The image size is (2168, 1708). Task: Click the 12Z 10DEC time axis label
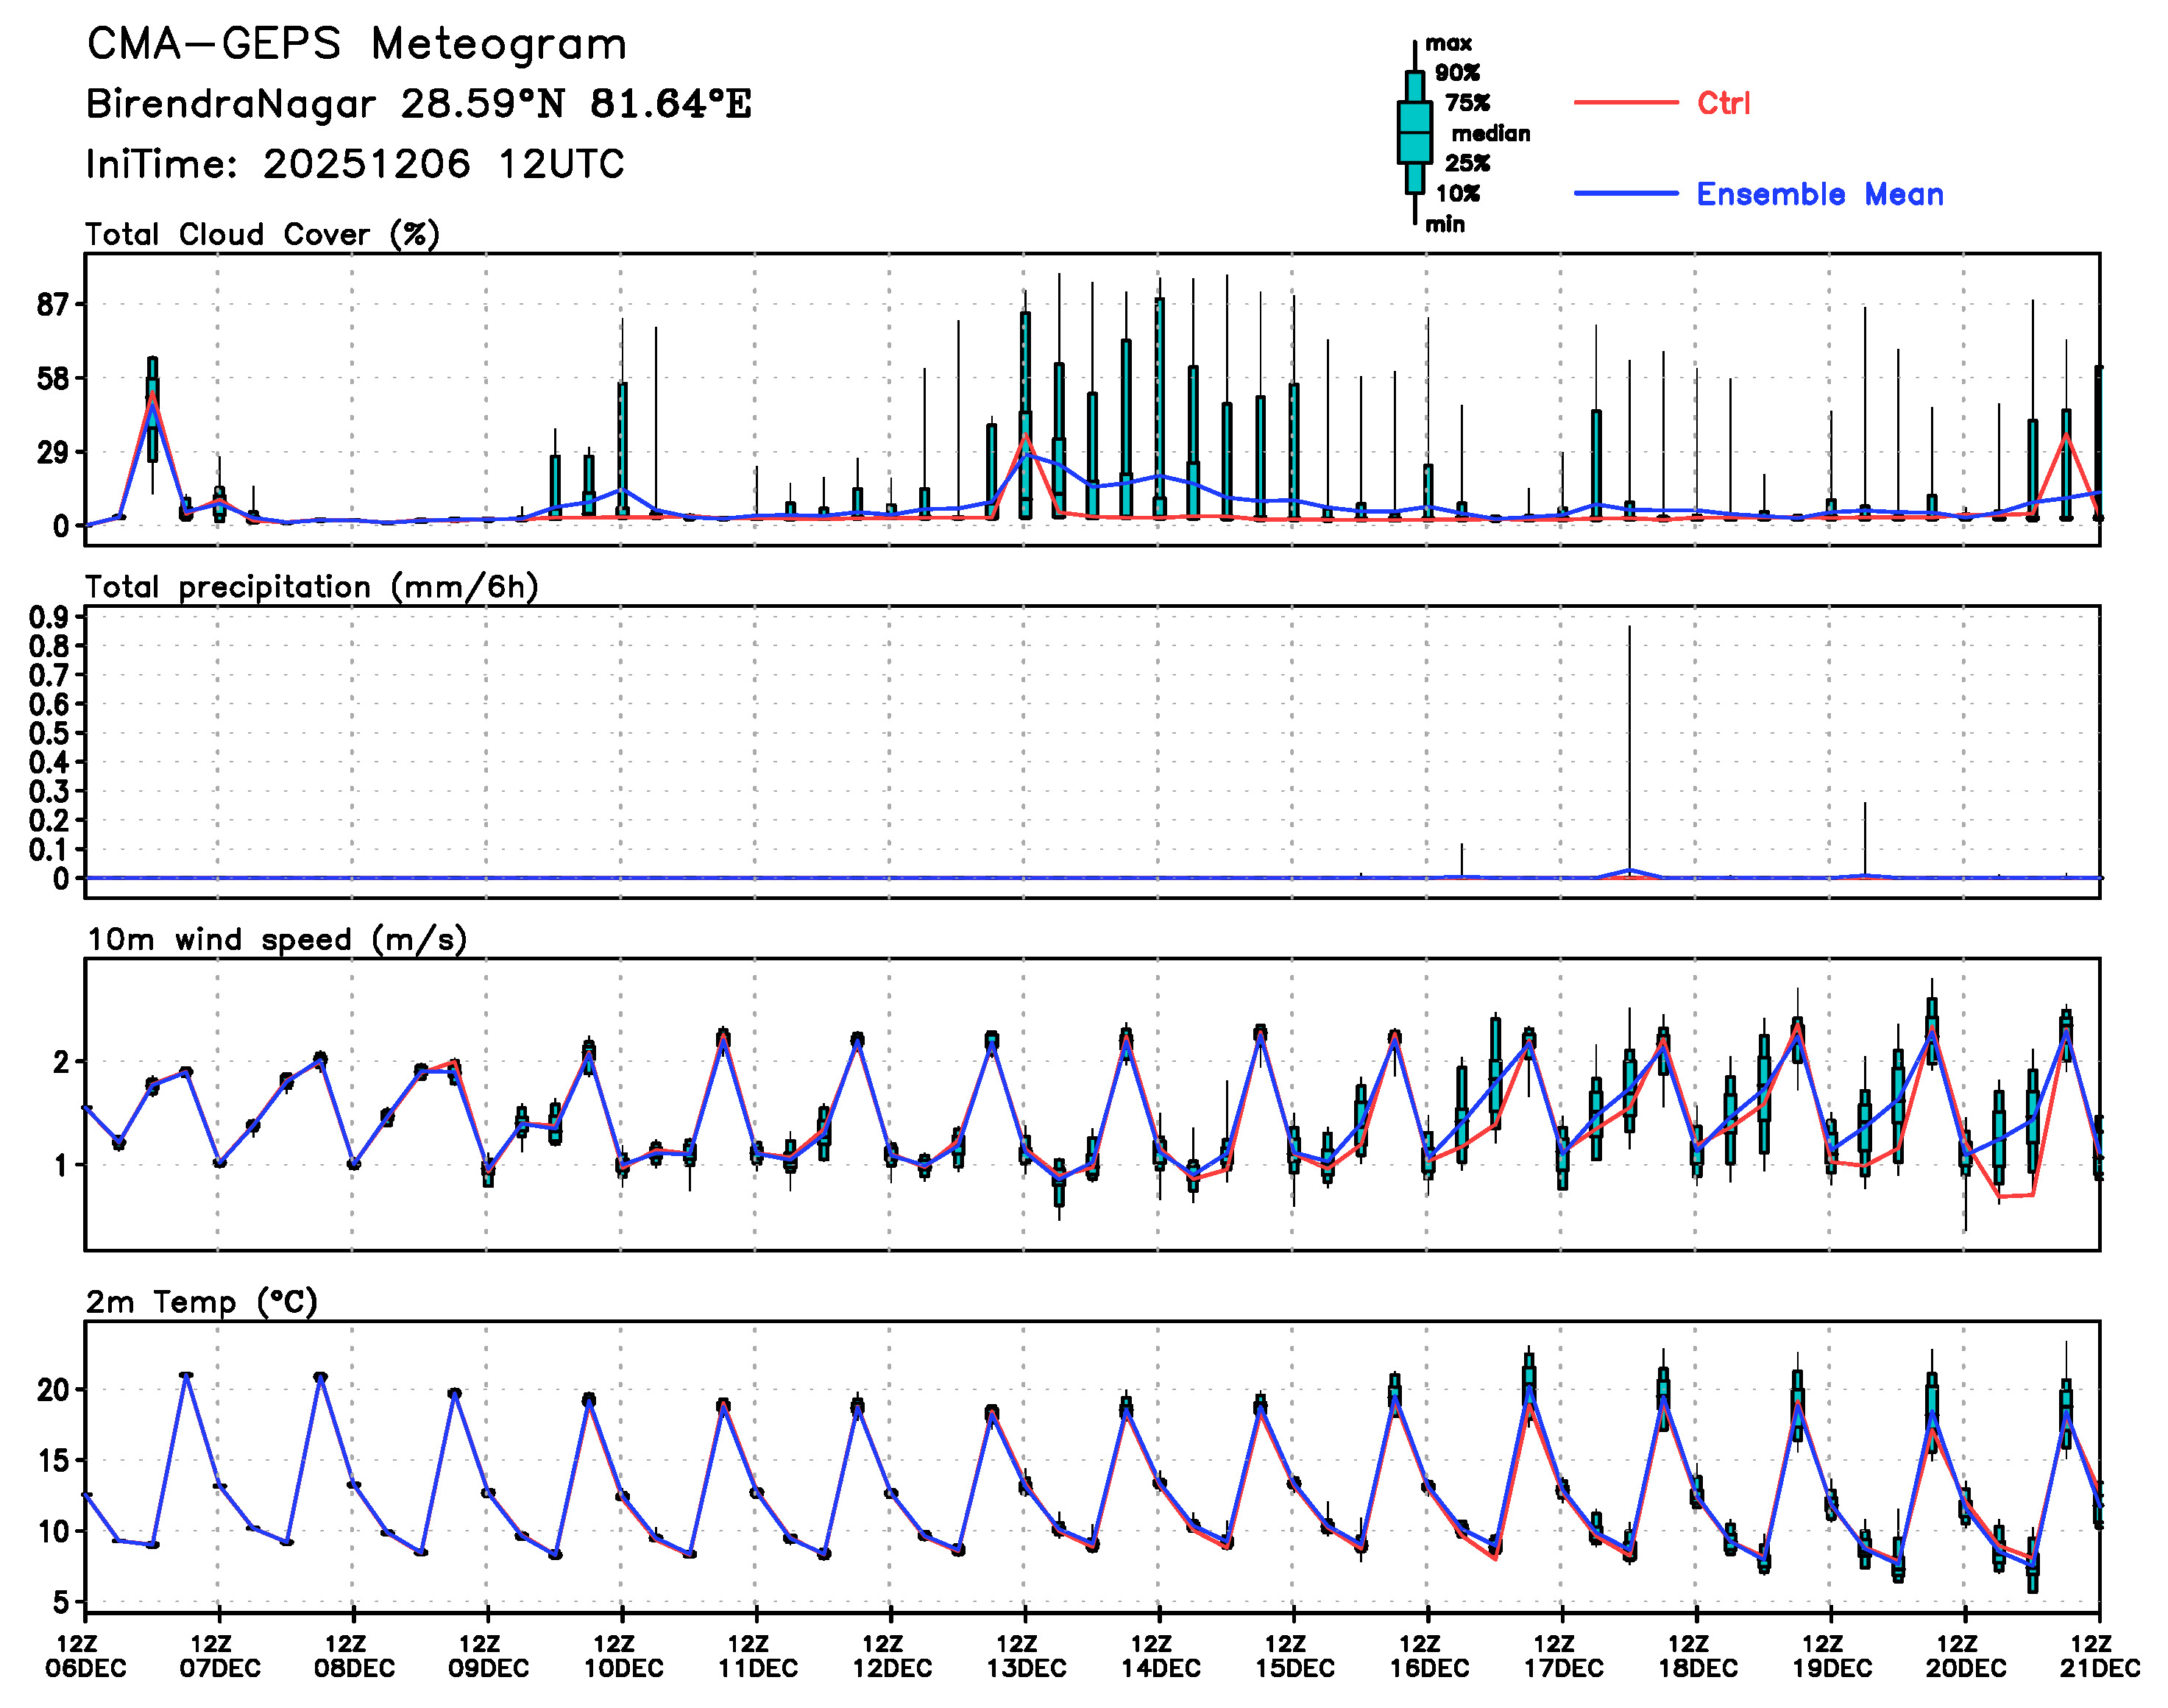[x=622, y=1656]
